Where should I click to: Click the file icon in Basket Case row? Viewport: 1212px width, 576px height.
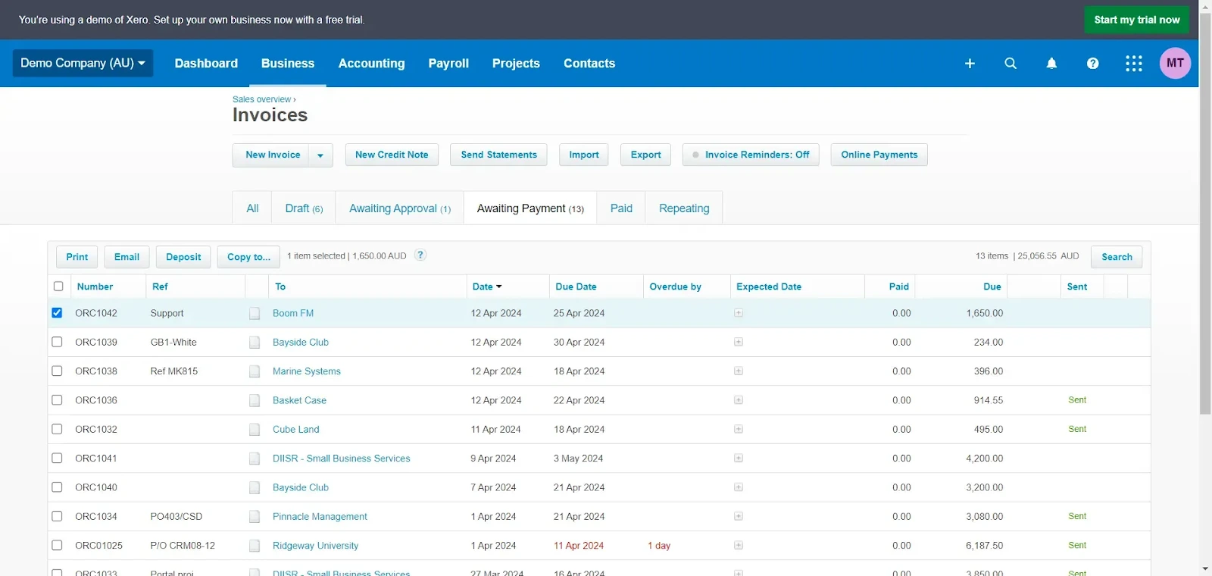click(x=255, y=400)
